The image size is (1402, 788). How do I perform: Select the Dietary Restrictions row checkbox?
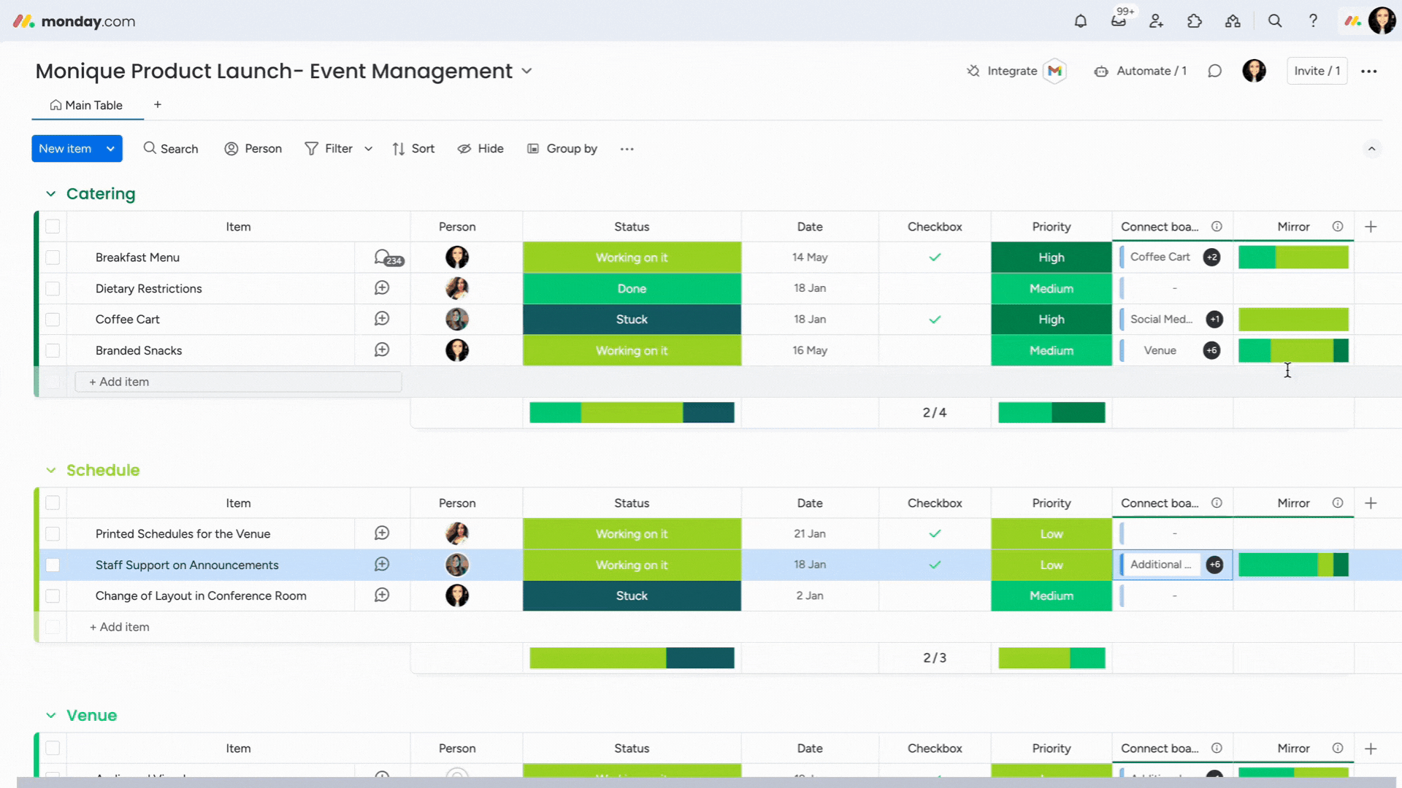[53, 288]
